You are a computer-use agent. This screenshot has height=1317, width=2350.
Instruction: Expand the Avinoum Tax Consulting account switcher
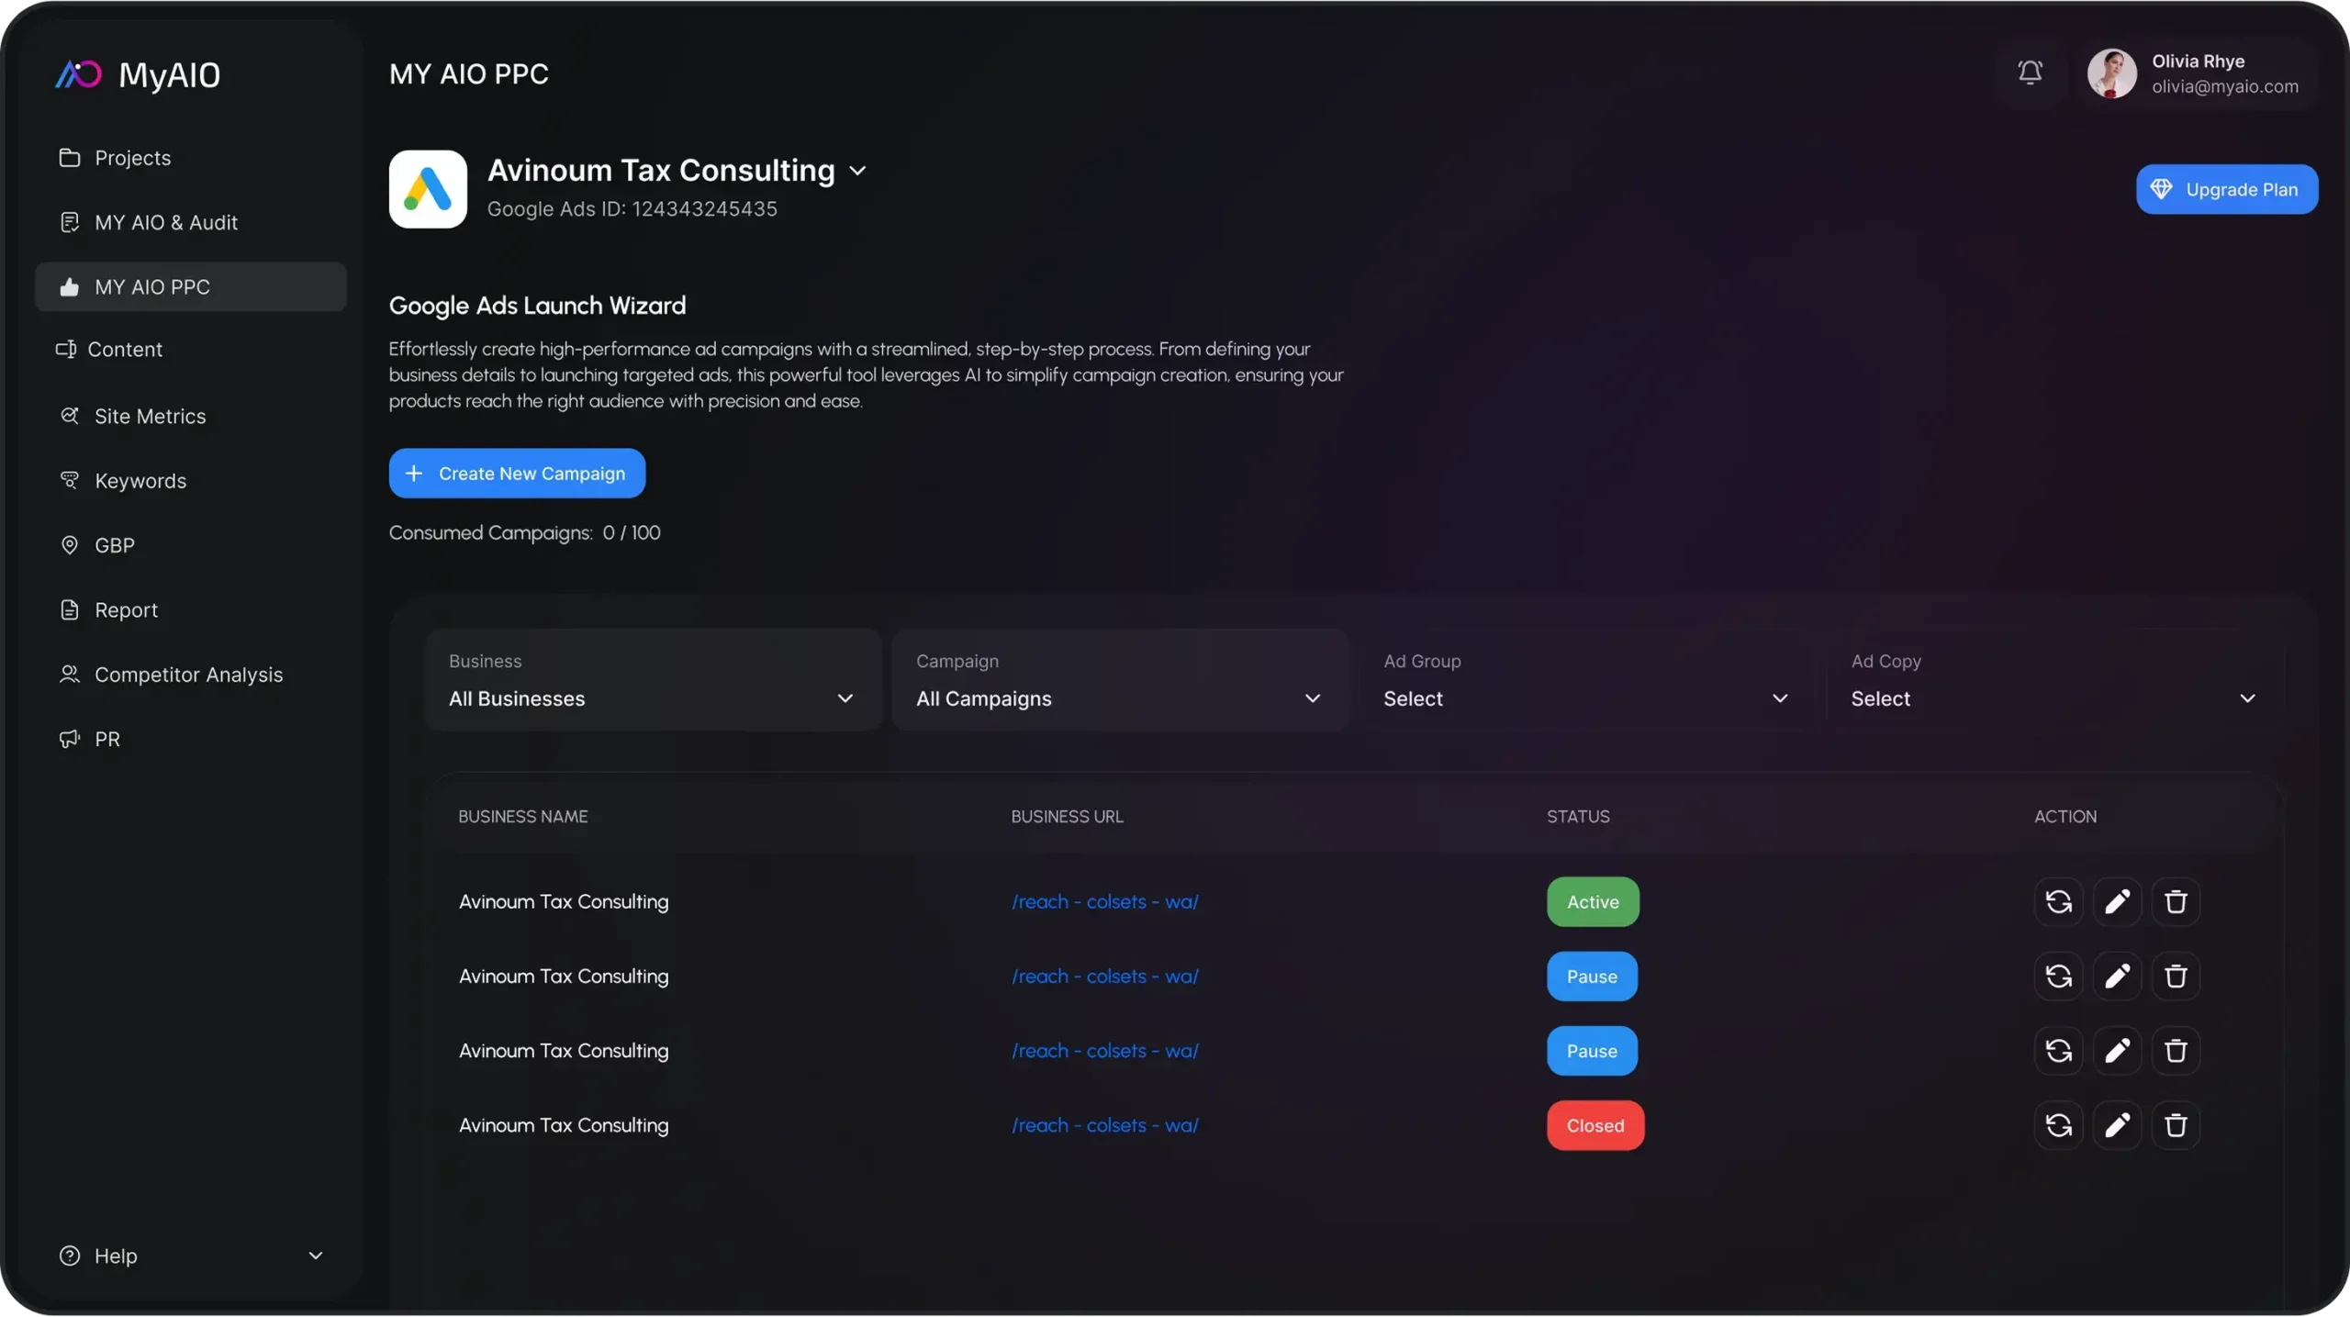click(857, 171)
